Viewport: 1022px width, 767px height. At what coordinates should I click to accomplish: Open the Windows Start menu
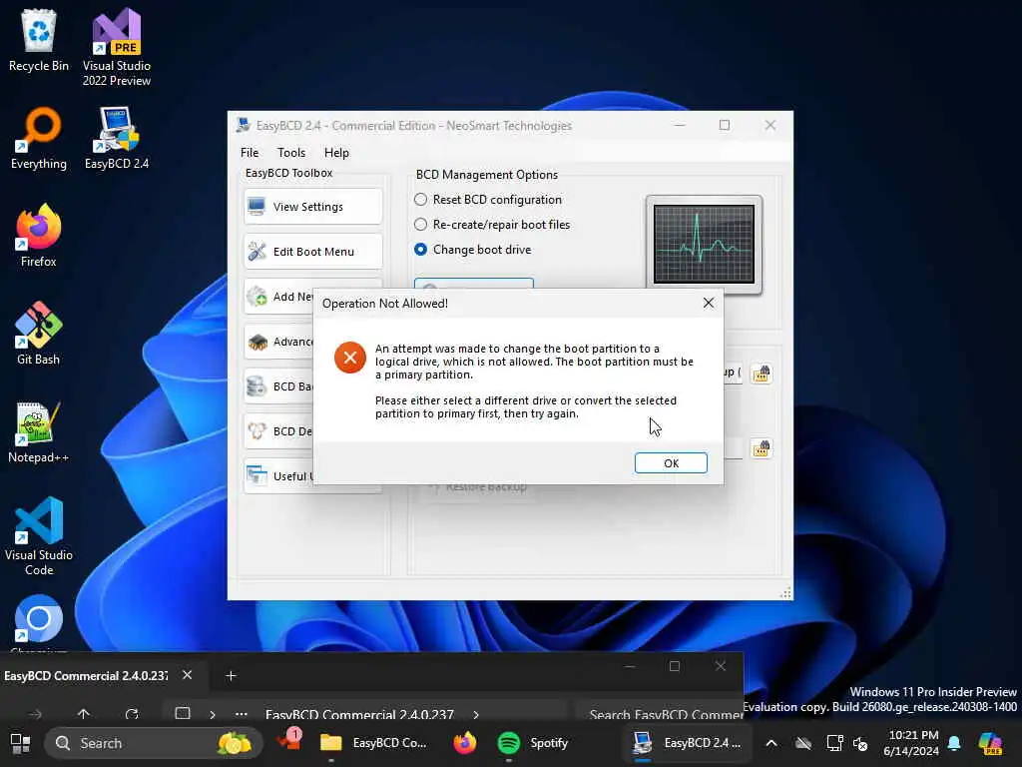(20, 743)
